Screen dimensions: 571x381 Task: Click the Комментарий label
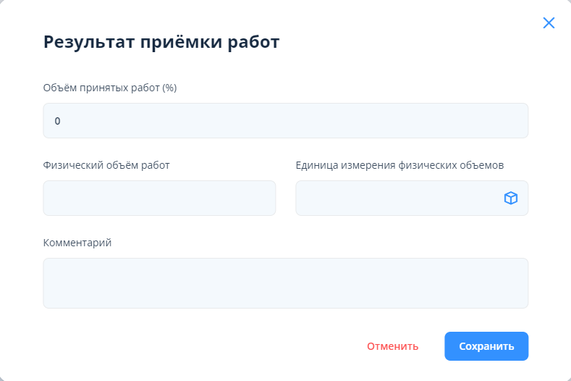tap(77, 243)
